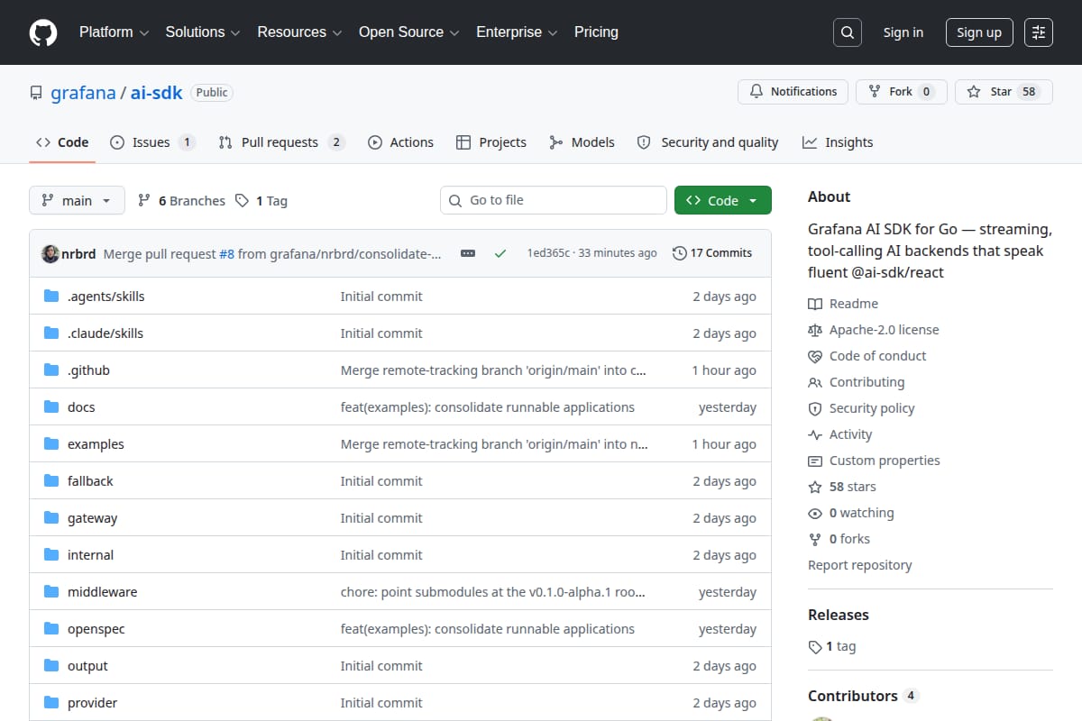Click the nrbrd avatar image
The height and width of the screenshot is (721, 1082).
50,253
